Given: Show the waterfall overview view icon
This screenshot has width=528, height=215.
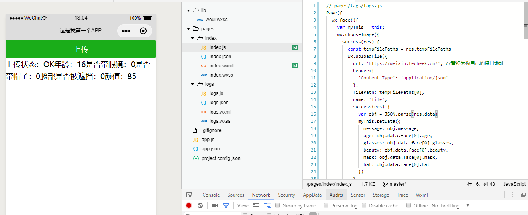Looking at the screenshot, I should (x=267, y=205).
